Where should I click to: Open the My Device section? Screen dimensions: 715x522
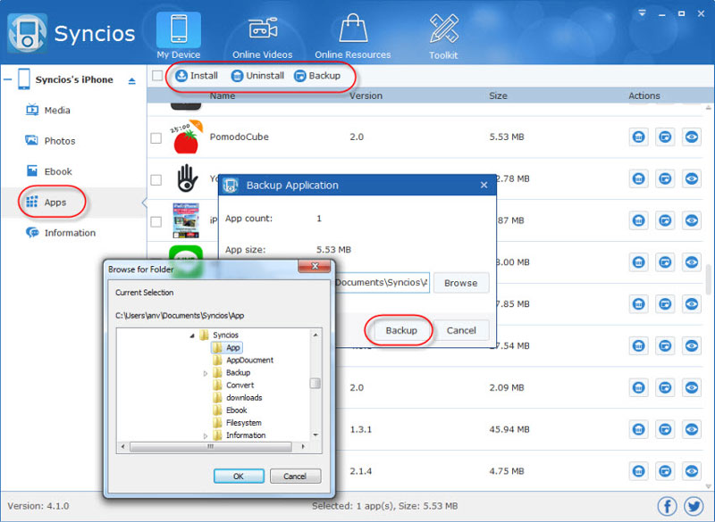coord(178,36)
